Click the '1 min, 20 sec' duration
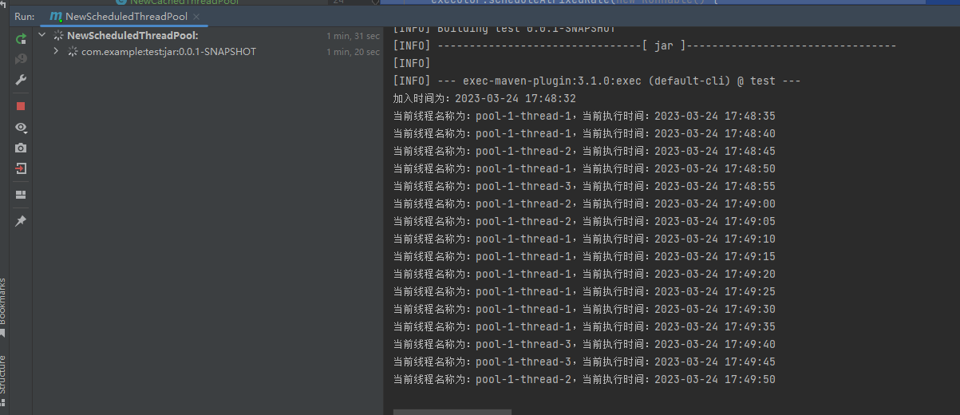This screenshot has width=960, height=415. tap(353, 52)
